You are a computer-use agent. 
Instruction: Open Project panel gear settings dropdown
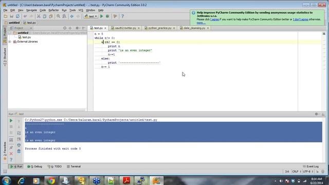(78, 28)
